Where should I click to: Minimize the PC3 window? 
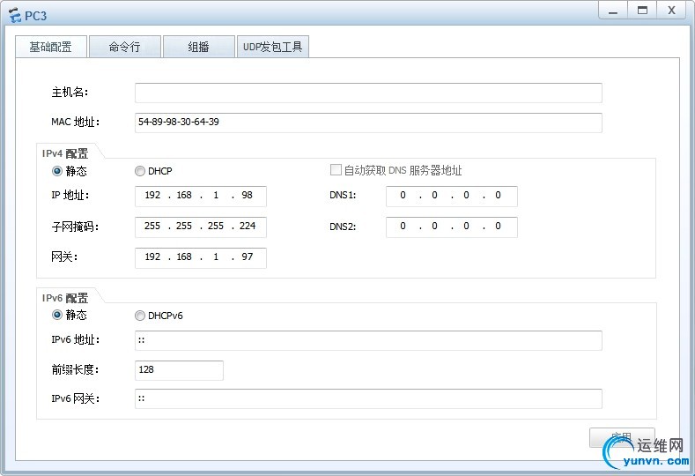[x=613, y=11]
